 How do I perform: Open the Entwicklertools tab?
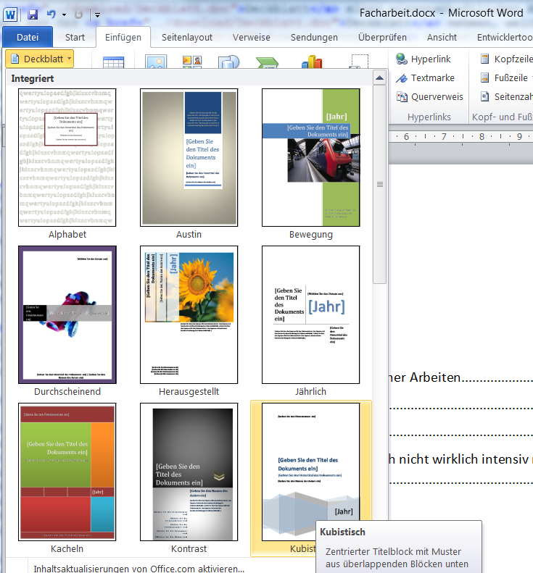(x=504, y=37)
